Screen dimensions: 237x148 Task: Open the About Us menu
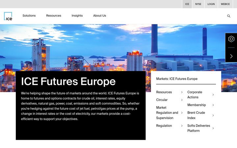click(100, 15)
